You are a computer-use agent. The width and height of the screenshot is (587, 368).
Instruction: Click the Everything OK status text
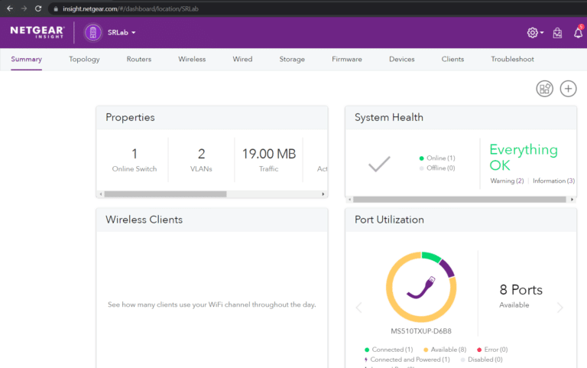(x=524, y=158)
